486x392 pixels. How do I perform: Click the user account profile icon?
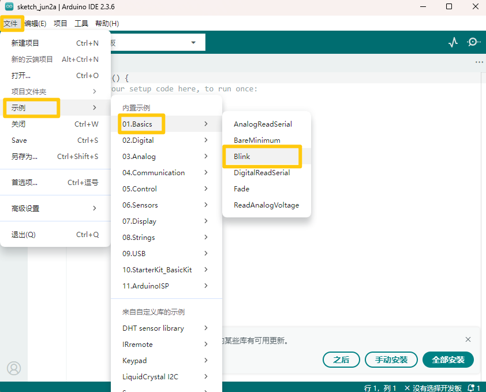[x=14, y=368]
